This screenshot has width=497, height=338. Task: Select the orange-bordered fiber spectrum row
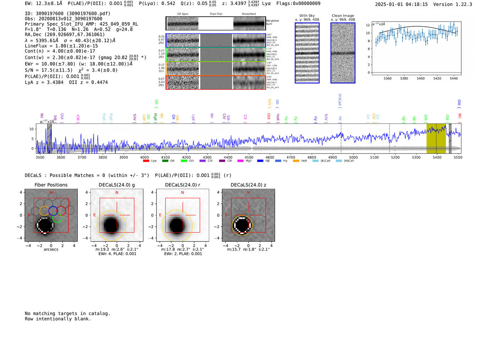click(x=216, y=68)
